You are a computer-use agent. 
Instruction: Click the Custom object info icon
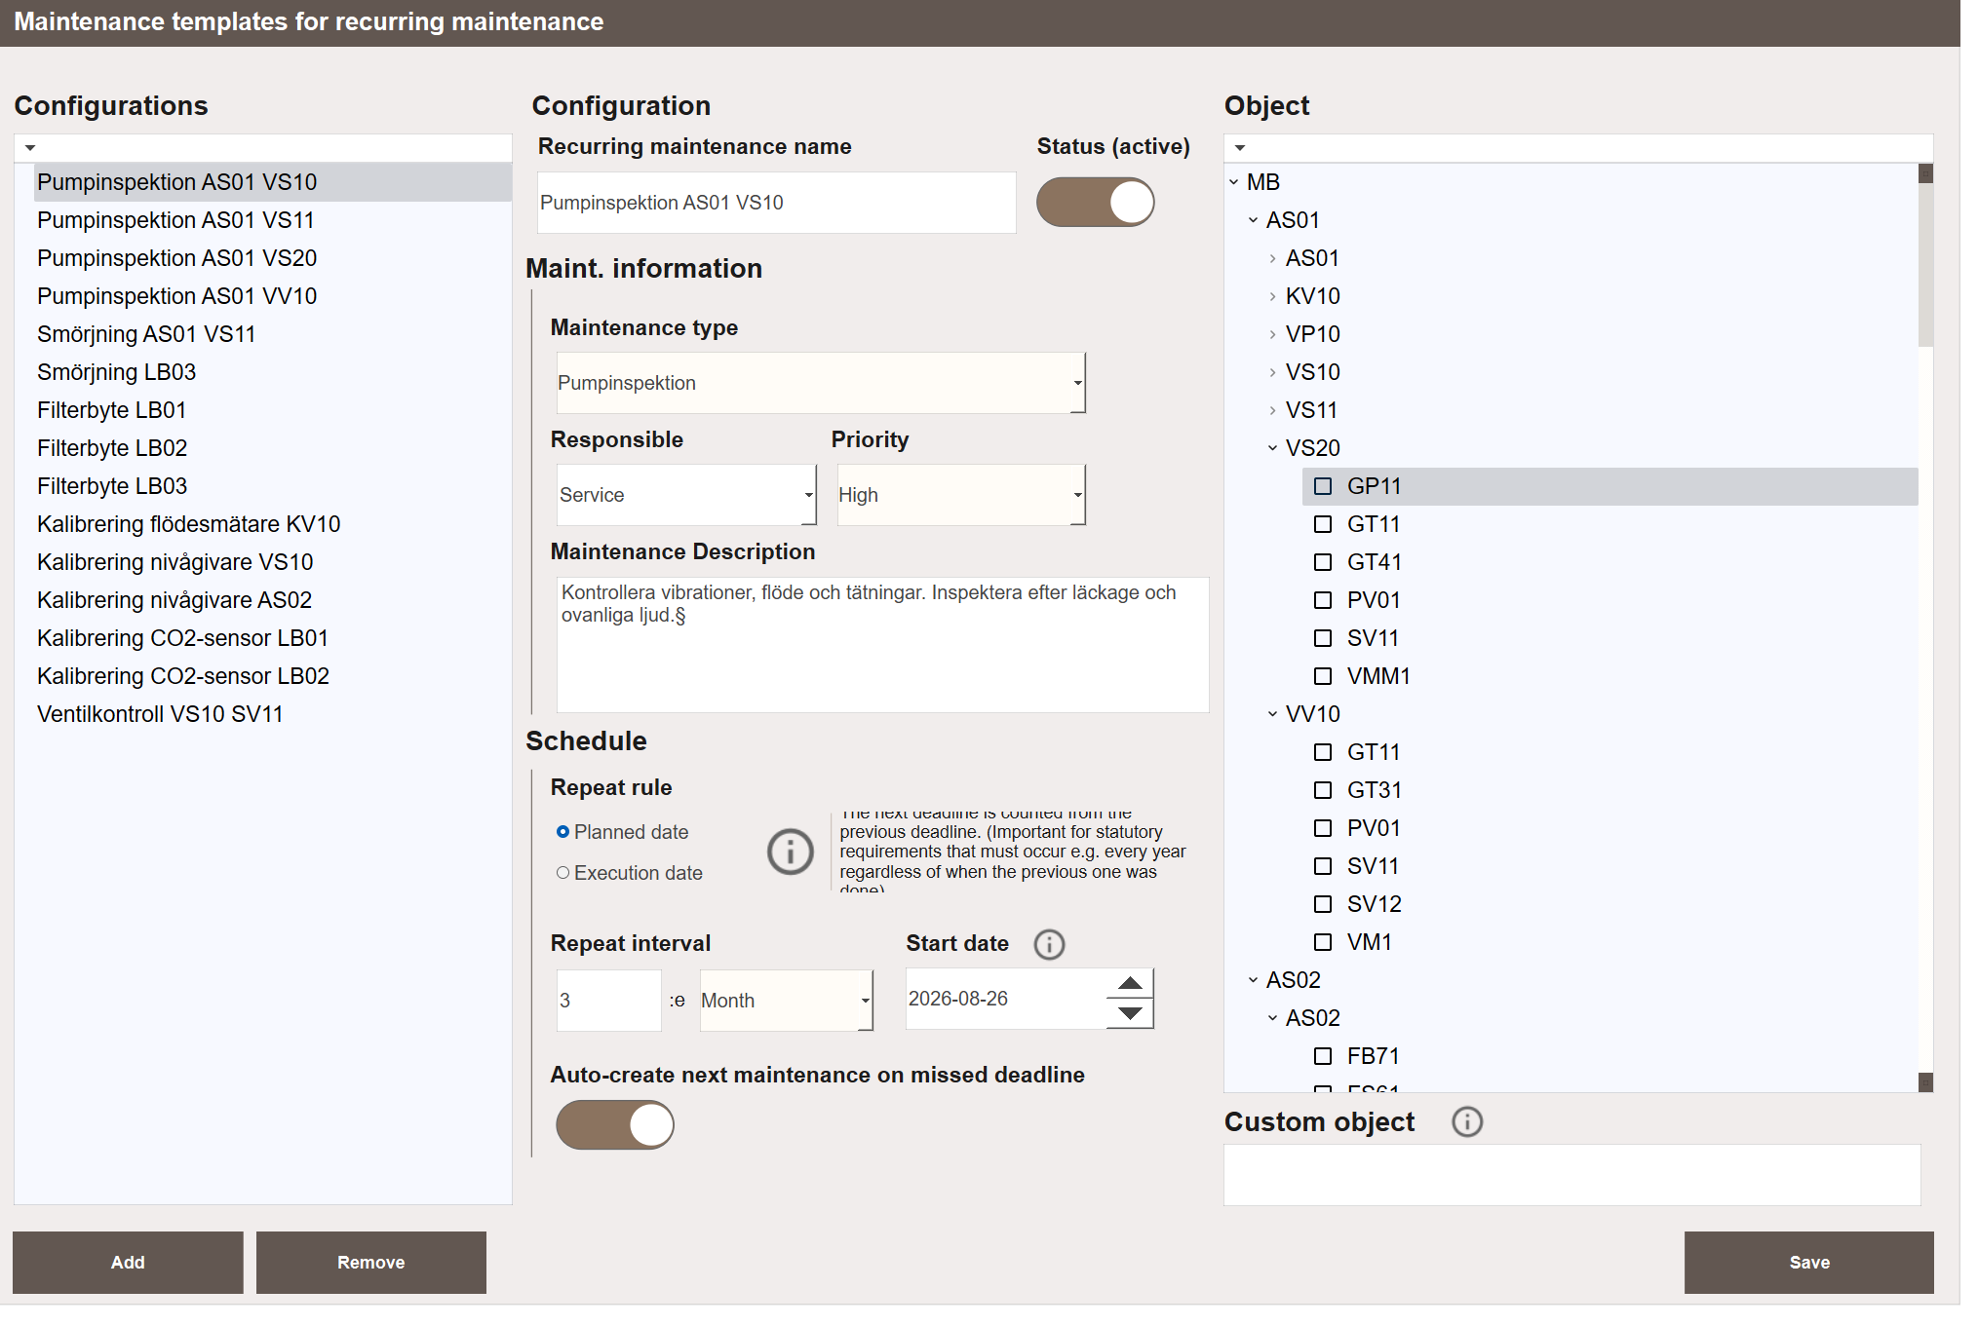click(1467, 1122)
